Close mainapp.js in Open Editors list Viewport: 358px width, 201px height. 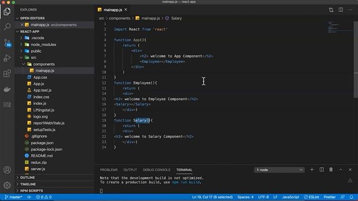22,25
